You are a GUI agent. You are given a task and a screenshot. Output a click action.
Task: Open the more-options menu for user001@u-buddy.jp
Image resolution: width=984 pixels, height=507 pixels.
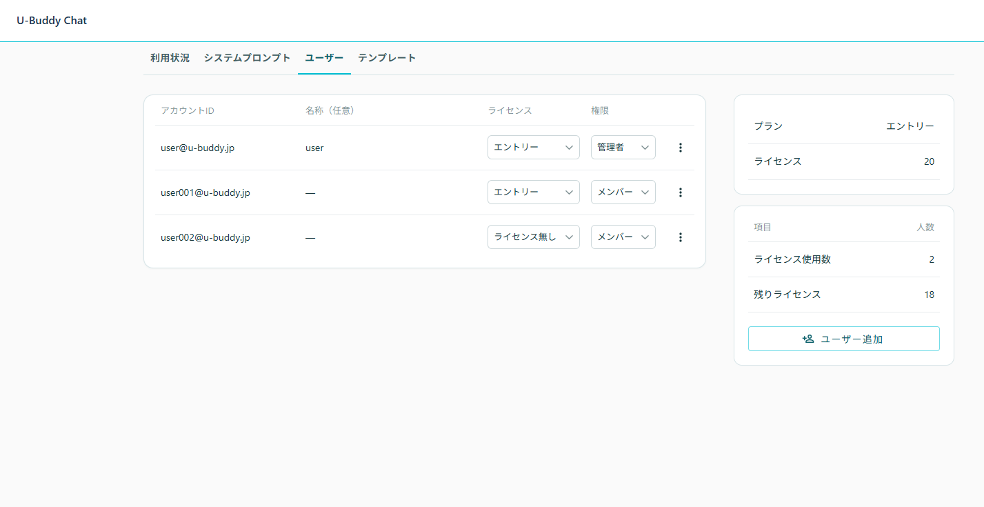(x=681, y=192)
